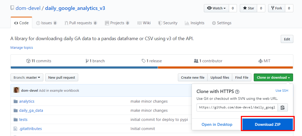Image resolution: width=302 pixels, height=136 pixels.
Task: Open the tests folder
Action: [x=23, y=120]
